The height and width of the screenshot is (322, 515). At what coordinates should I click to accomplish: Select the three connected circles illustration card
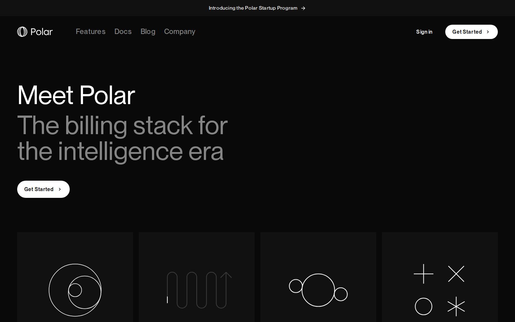(x=318, y=277)
